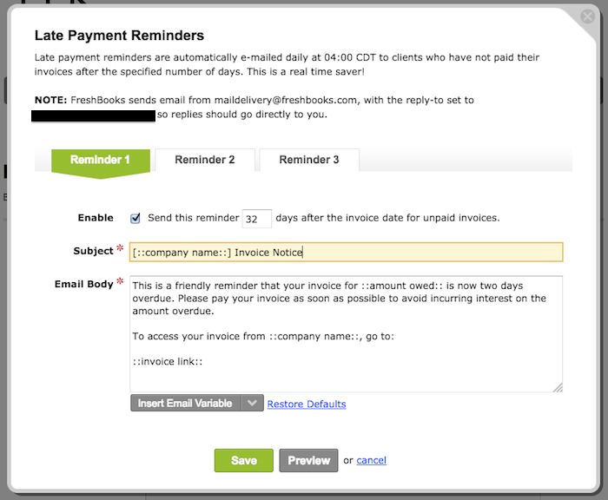Expand the Insert Email Variable dropdown arrow

tap(252, 404)
